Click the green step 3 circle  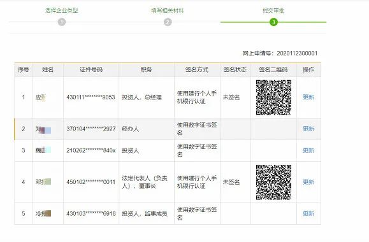273,22
